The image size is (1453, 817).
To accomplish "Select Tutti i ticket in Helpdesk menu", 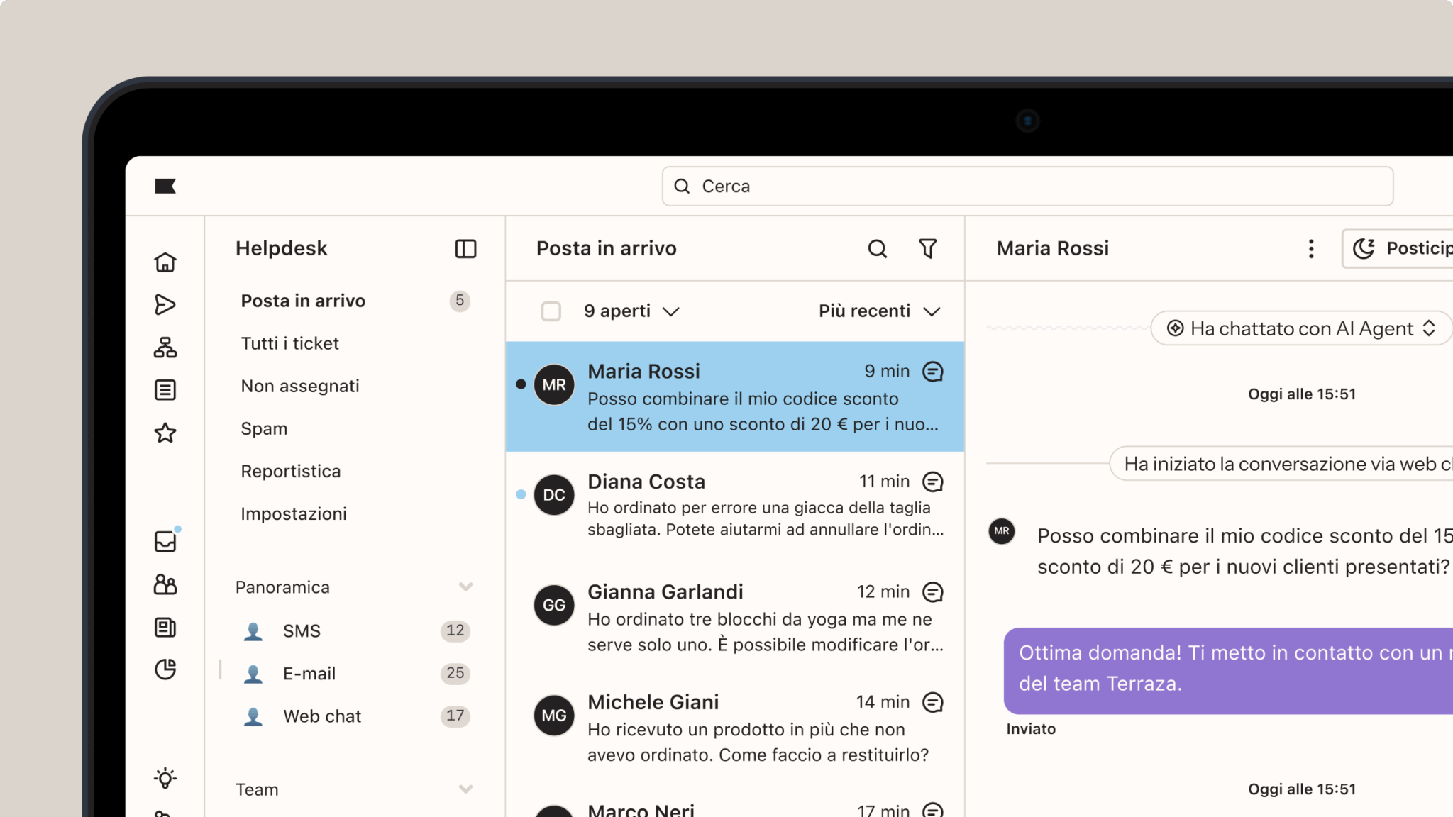I will coord(289,343).
